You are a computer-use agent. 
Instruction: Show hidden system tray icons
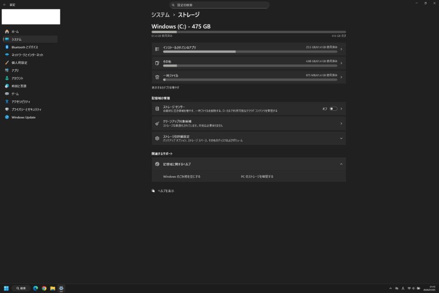pyautogui.click(x=391, y=288)
